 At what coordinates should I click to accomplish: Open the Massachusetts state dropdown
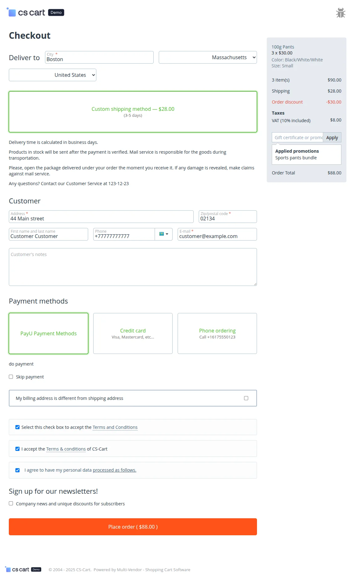pos(208,57)
